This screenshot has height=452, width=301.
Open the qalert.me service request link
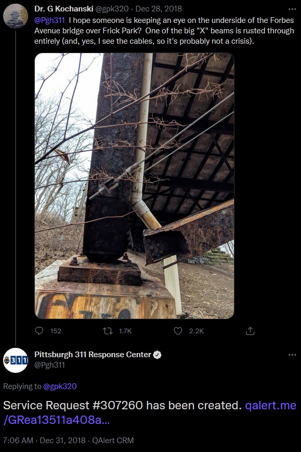click(x=150, y=412)
